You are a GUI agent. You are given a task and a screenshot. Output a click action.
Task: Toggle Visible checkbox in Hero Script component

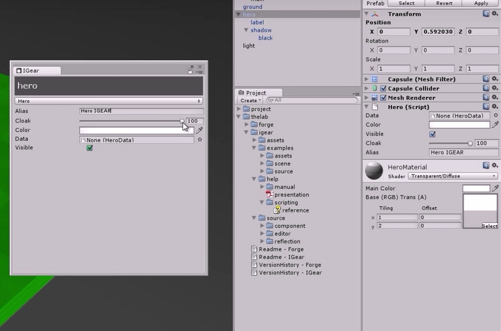pyautogui.click(x=433, y=134)
